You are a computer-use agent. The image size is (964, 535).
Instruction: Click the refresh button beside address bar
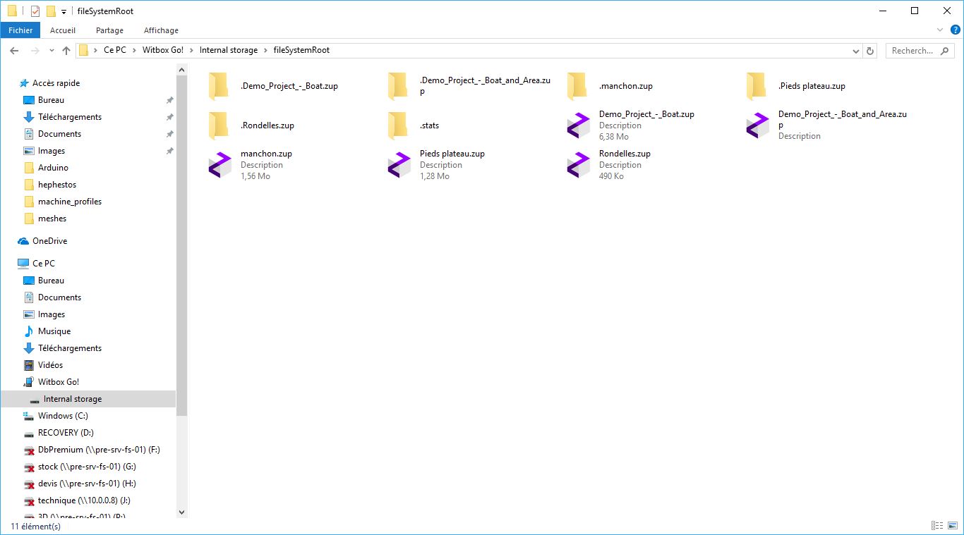pyautogui.click(x=870, y=51)
